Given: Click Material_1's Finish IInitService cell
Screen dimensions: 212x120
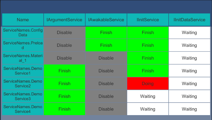Looking at the screenshot, I should (x=148, y=58).
